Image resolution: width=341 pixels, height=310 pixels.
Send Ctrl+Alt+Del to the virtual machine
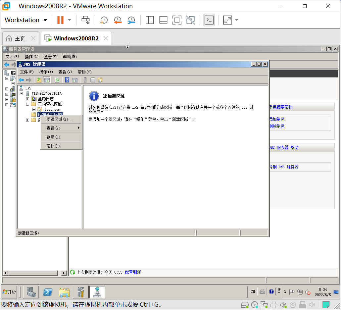[85, 20]
